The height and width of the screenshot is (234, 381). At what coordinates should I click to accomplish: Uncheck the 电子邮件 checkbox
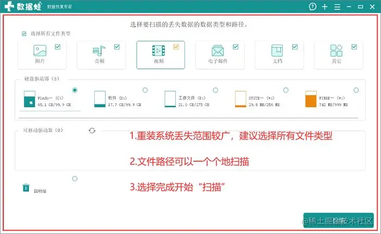(236, 47)
